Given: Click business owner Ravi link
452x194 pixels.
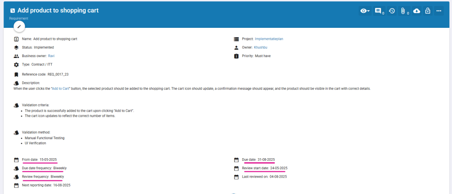Looking at the screenshot, I should tap(51, 56).
